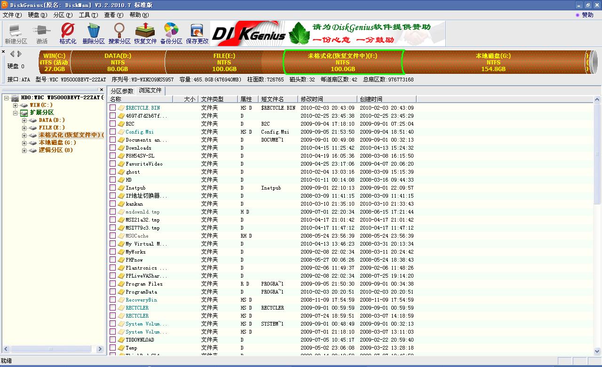Screen dimensions: 602x367
Task: Open the 搜索分区 search tool
Action: (x=119, y=34)
